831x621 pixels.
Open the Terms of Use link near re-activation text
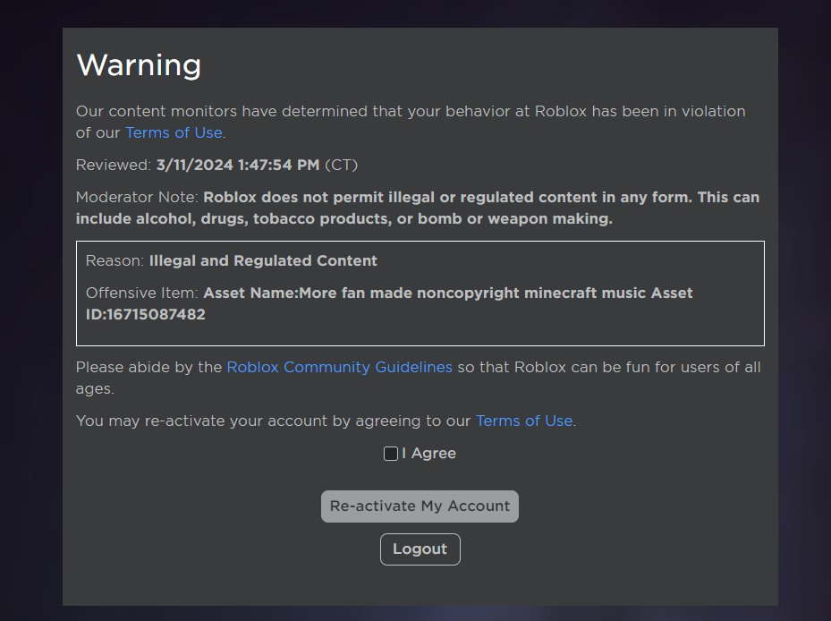click(524, 421)
